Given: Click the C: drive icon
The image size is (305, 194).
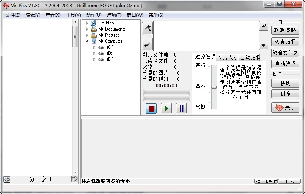Looking at the screenshot, I should [x=101, y=47].
